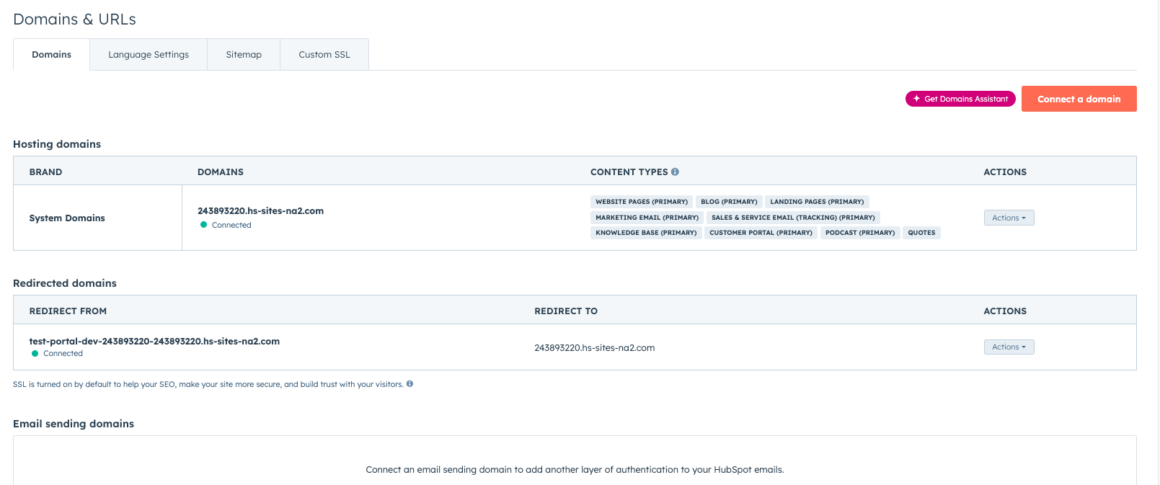The image size is (1160, 485).
Task: Select the Quotes content type tag
Action: click(x=921, y=233)
